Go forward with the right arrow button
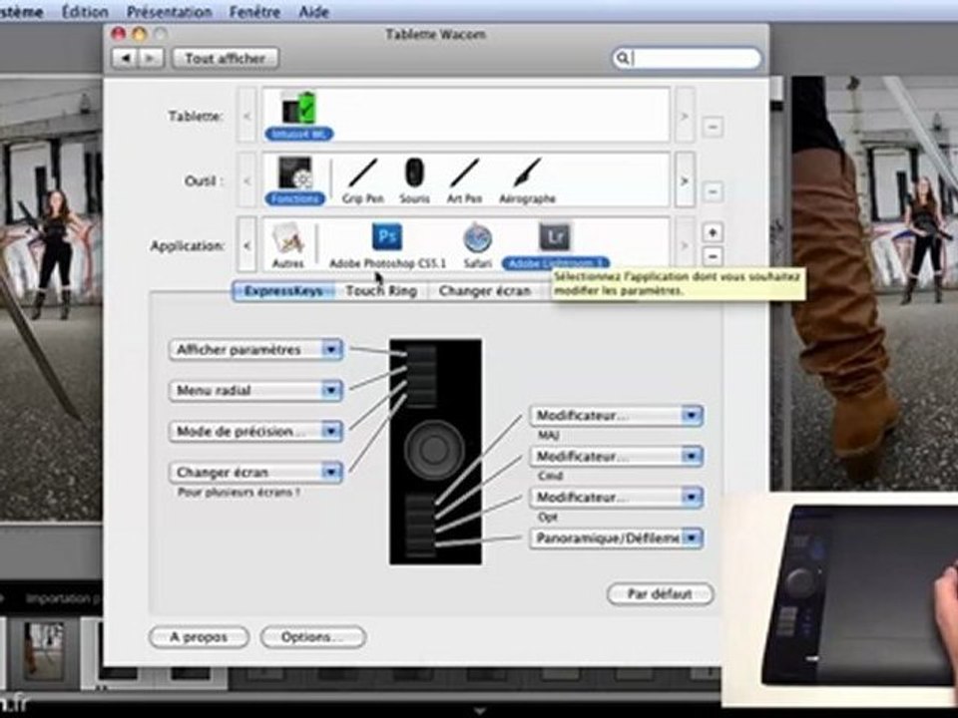Viewport: 958px width, 718px height. tap(151, 59)
